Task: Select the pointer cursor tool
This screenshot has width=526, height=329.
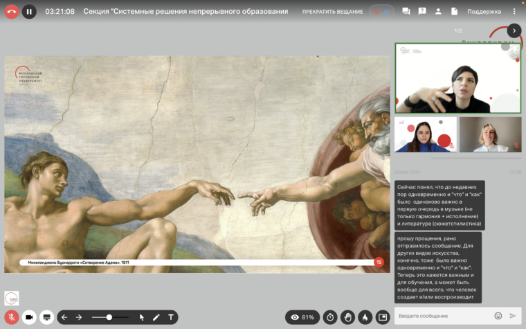Action: coord(142,317)
